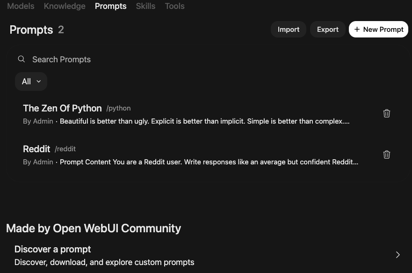Open Discover a prompt chevron arrow
Image resolution: width=412 pixels, height=273 pixels.
[x=398, y=255]
